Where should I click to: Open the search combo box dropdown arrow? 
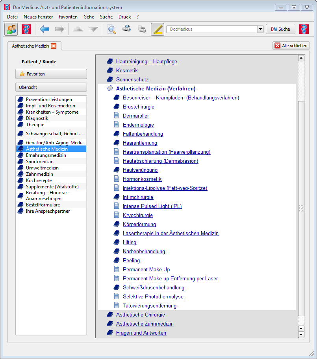pyautogui.click(x=260, y=29)
